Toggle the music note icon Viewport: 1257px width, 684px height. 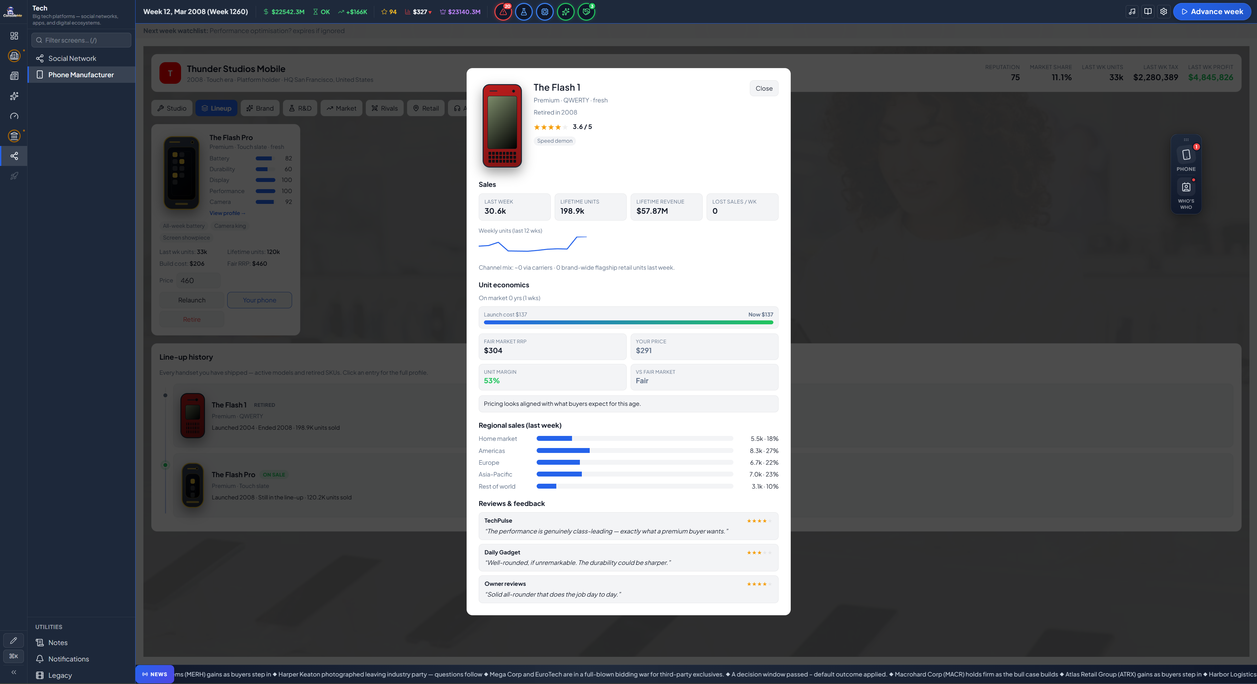tap(1132, 12)
